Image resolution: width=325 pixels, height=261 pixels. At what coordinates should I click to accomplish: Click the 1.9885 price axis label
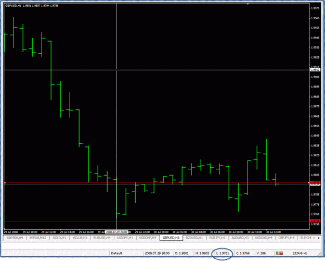315,97
